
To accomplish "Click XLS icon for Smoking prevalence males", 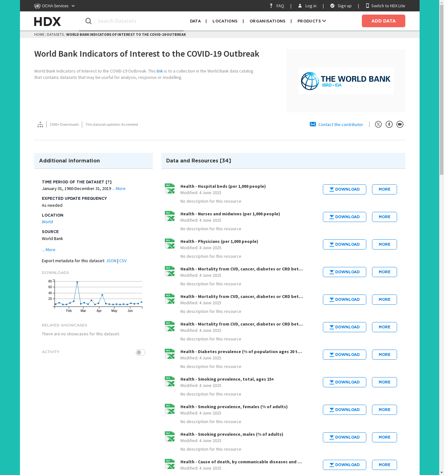I will tap(170, 436).
